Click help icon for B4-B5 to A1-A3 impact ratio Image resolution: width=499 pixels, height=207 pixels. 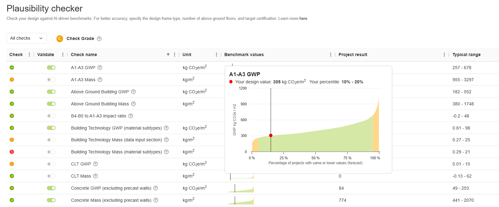pyautogui.click(x=131, y=116)
